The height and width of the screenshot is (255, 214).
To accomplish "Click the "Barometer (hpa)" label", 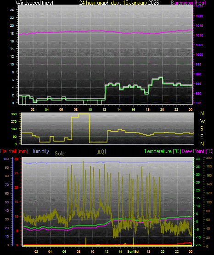I will [188, 3].
